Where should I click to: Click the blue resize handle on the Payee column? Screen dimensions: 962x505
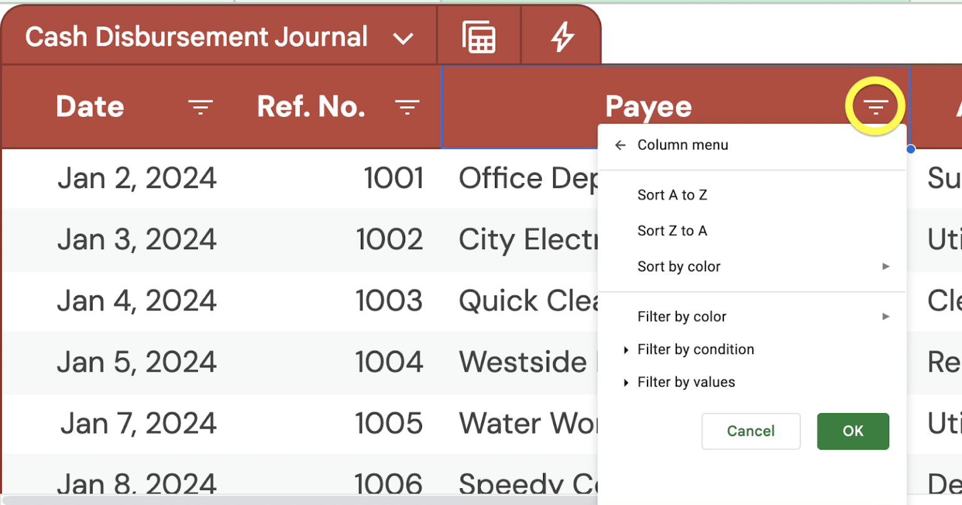(911, 150)
